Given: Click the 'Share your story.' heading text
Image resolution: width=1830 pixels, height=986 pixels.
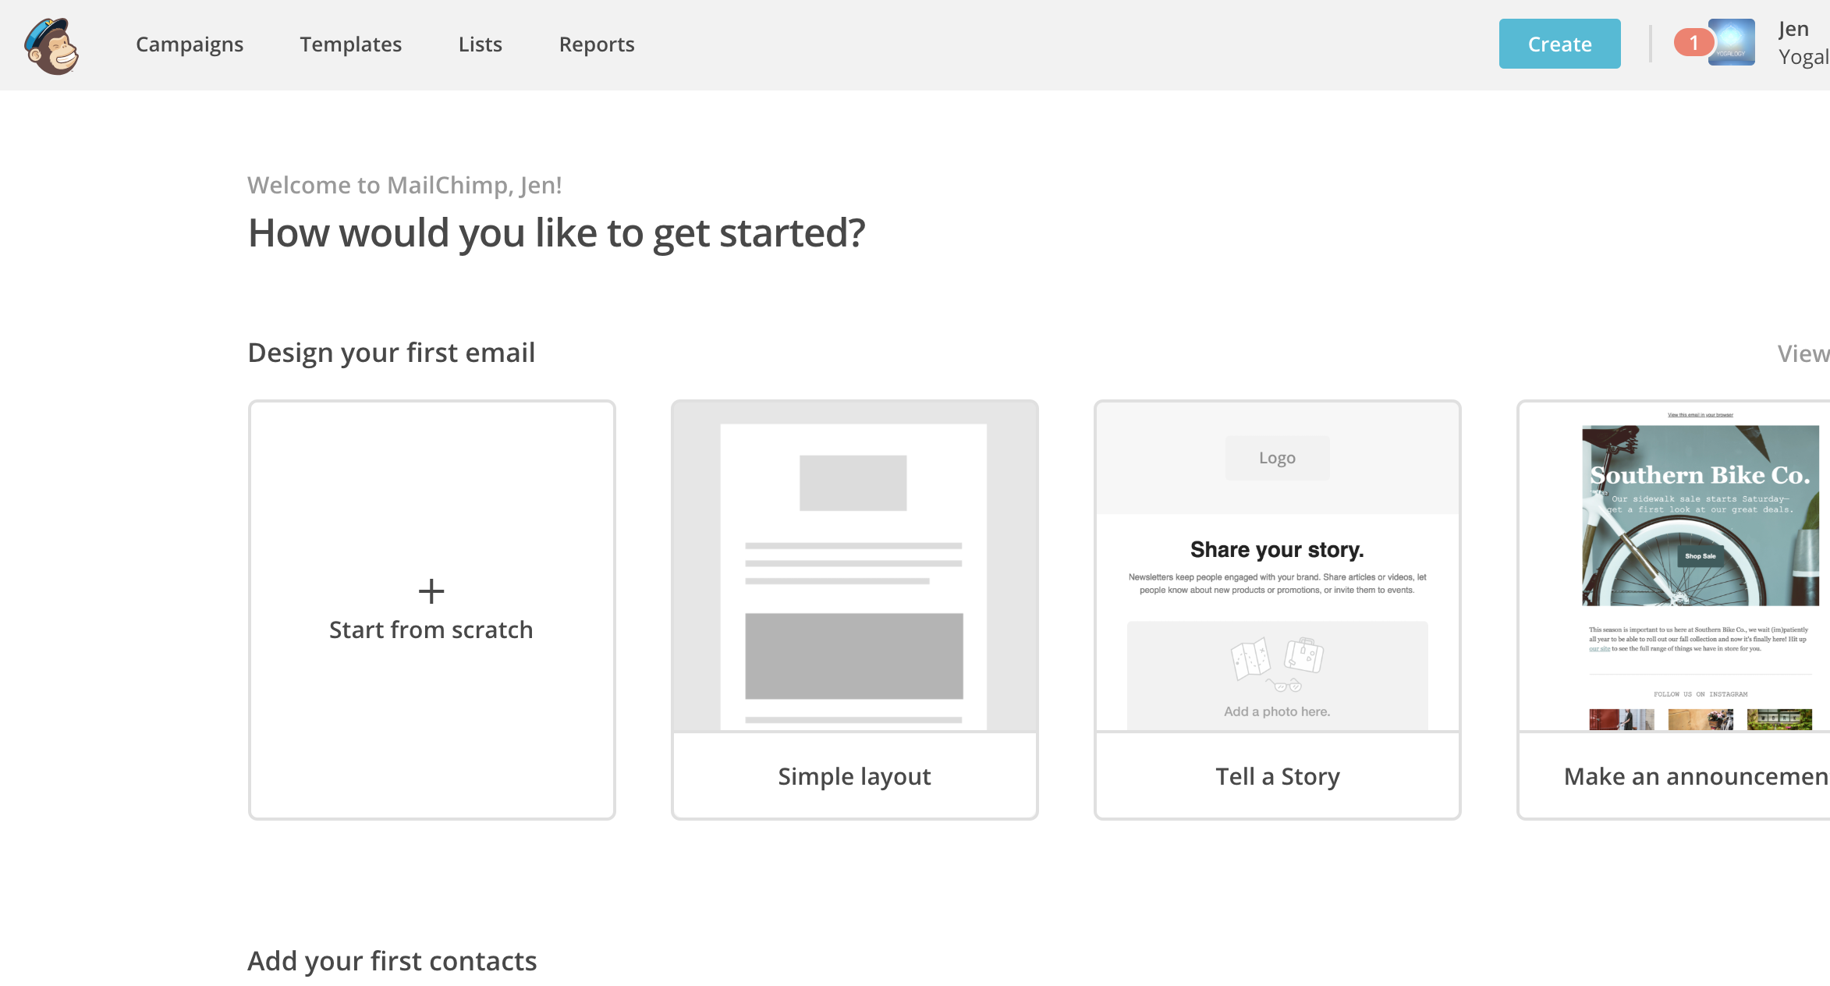Looking at the screenshot, I should [1278, 550].
